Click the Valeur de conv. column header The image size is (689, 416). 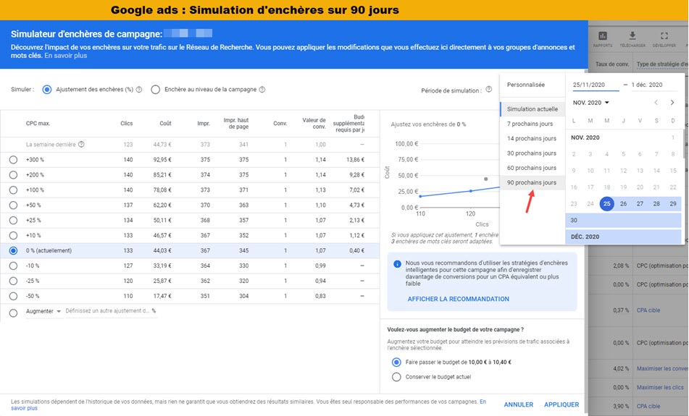click(x=314, y=123)
